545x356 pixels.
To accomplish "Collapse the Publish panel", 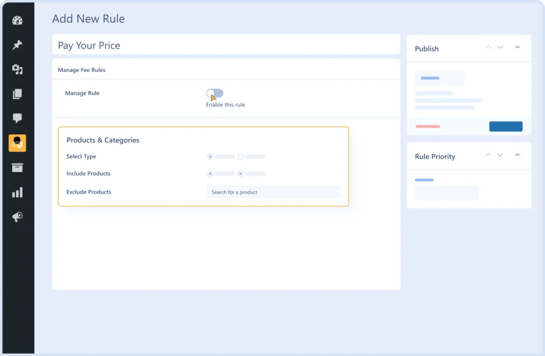I will click(517, 47).
